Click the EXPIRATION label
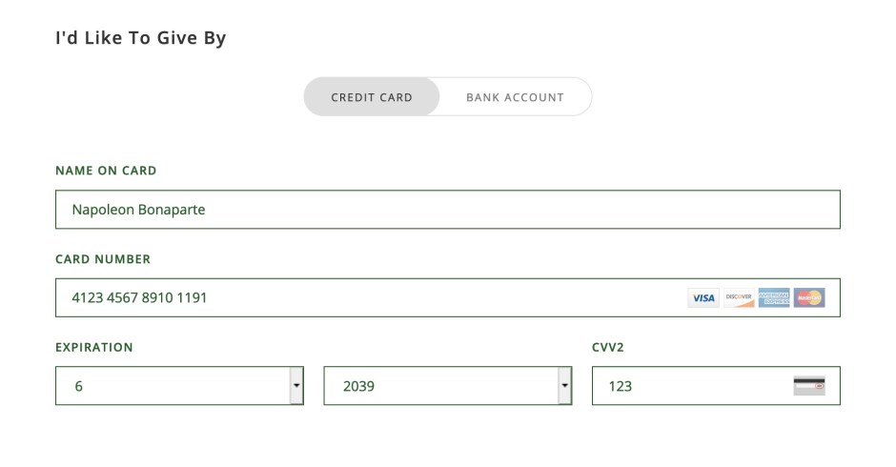The width and height of the screenshot is (896, 467). click(94, 348)
